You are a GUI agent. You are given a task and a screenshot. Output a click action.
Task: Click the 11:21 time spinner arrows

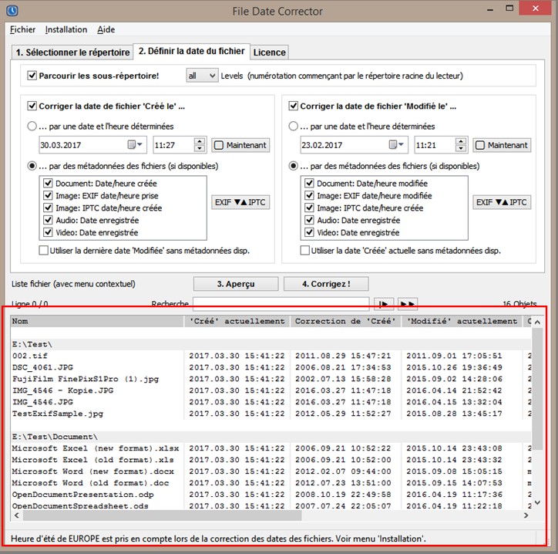(x=460, y=144)
